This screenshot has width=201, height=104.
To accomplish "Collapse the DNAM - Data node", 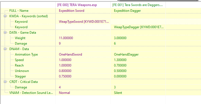I will pyautogui.click(x=5, y=49).
